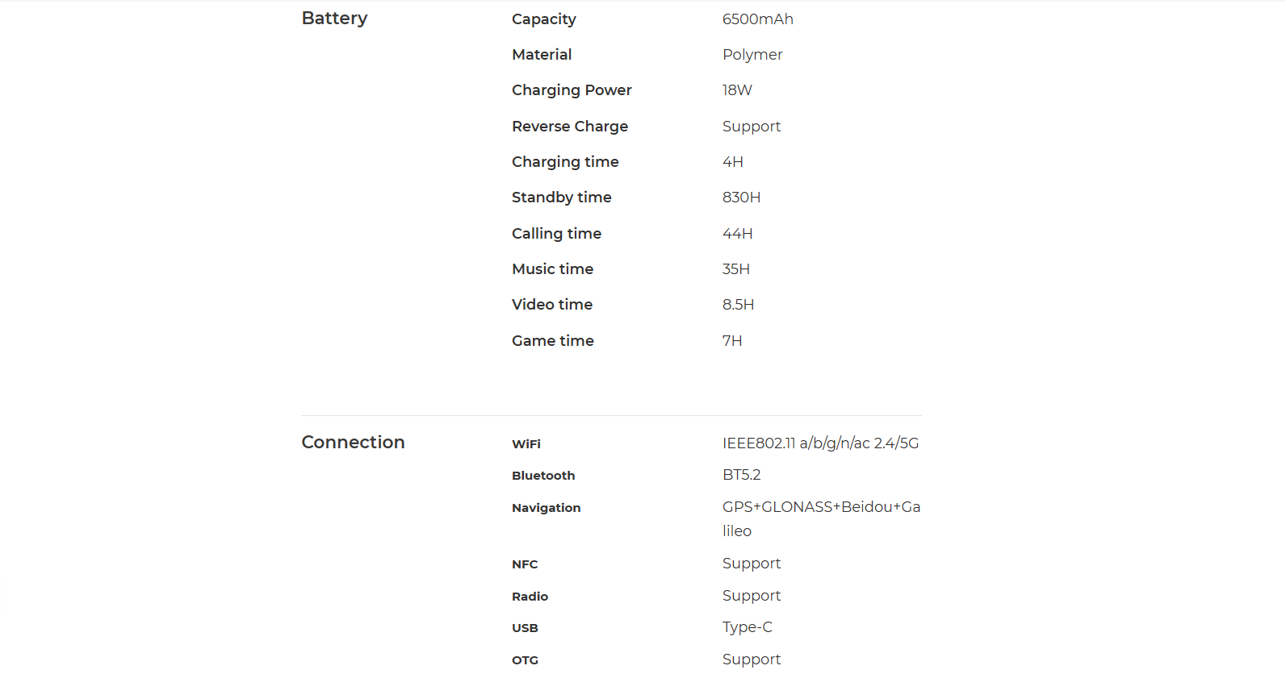Click the BT5.2 Bluetooth value

(741, 475)
